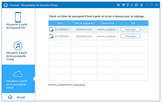This screenshot has width=162, height=103.
Task: Click backup device icon dated 25/09/2018
Action: (x=52, y=36)
